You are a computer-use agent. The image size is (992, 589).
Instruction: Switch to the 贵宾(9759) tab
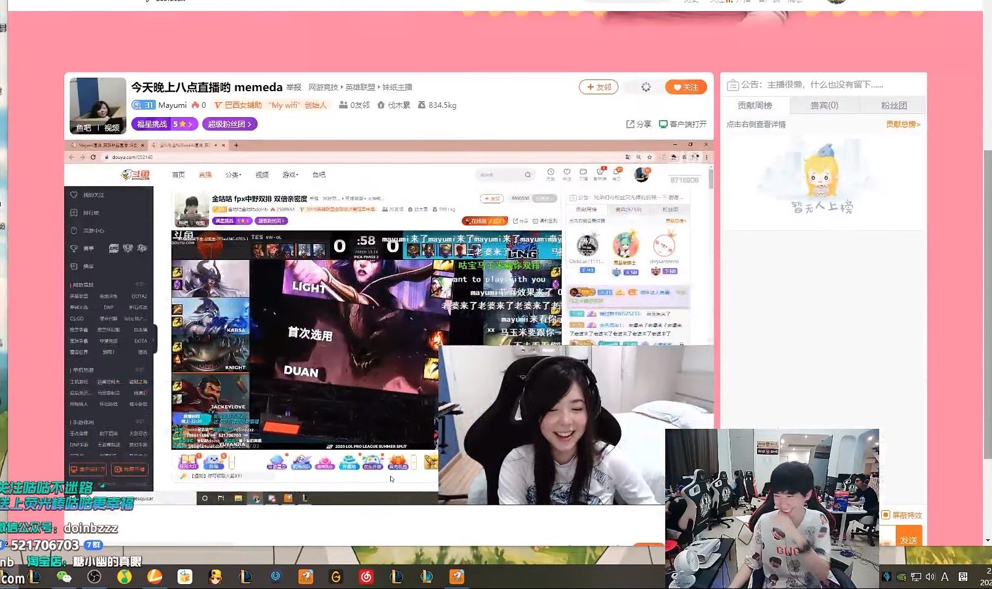click(x=628, y=209)
